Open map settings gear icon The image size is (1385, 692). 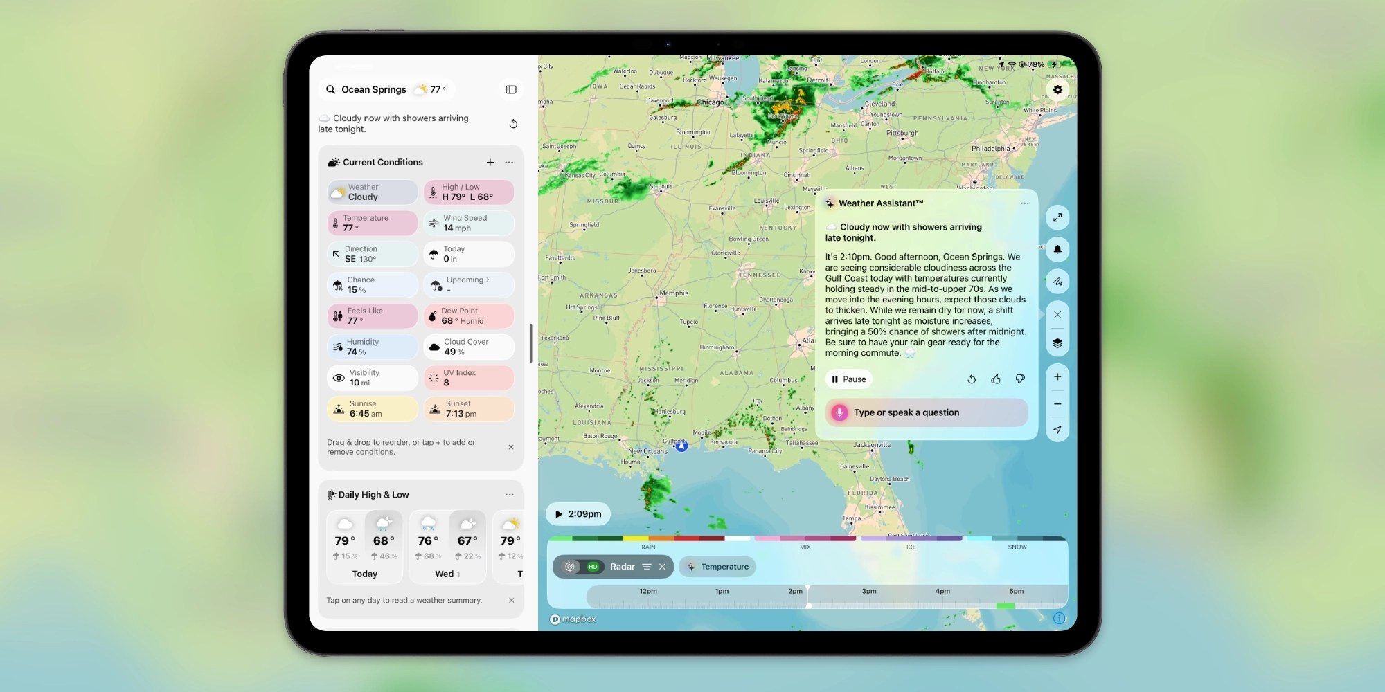[1057, 89]
